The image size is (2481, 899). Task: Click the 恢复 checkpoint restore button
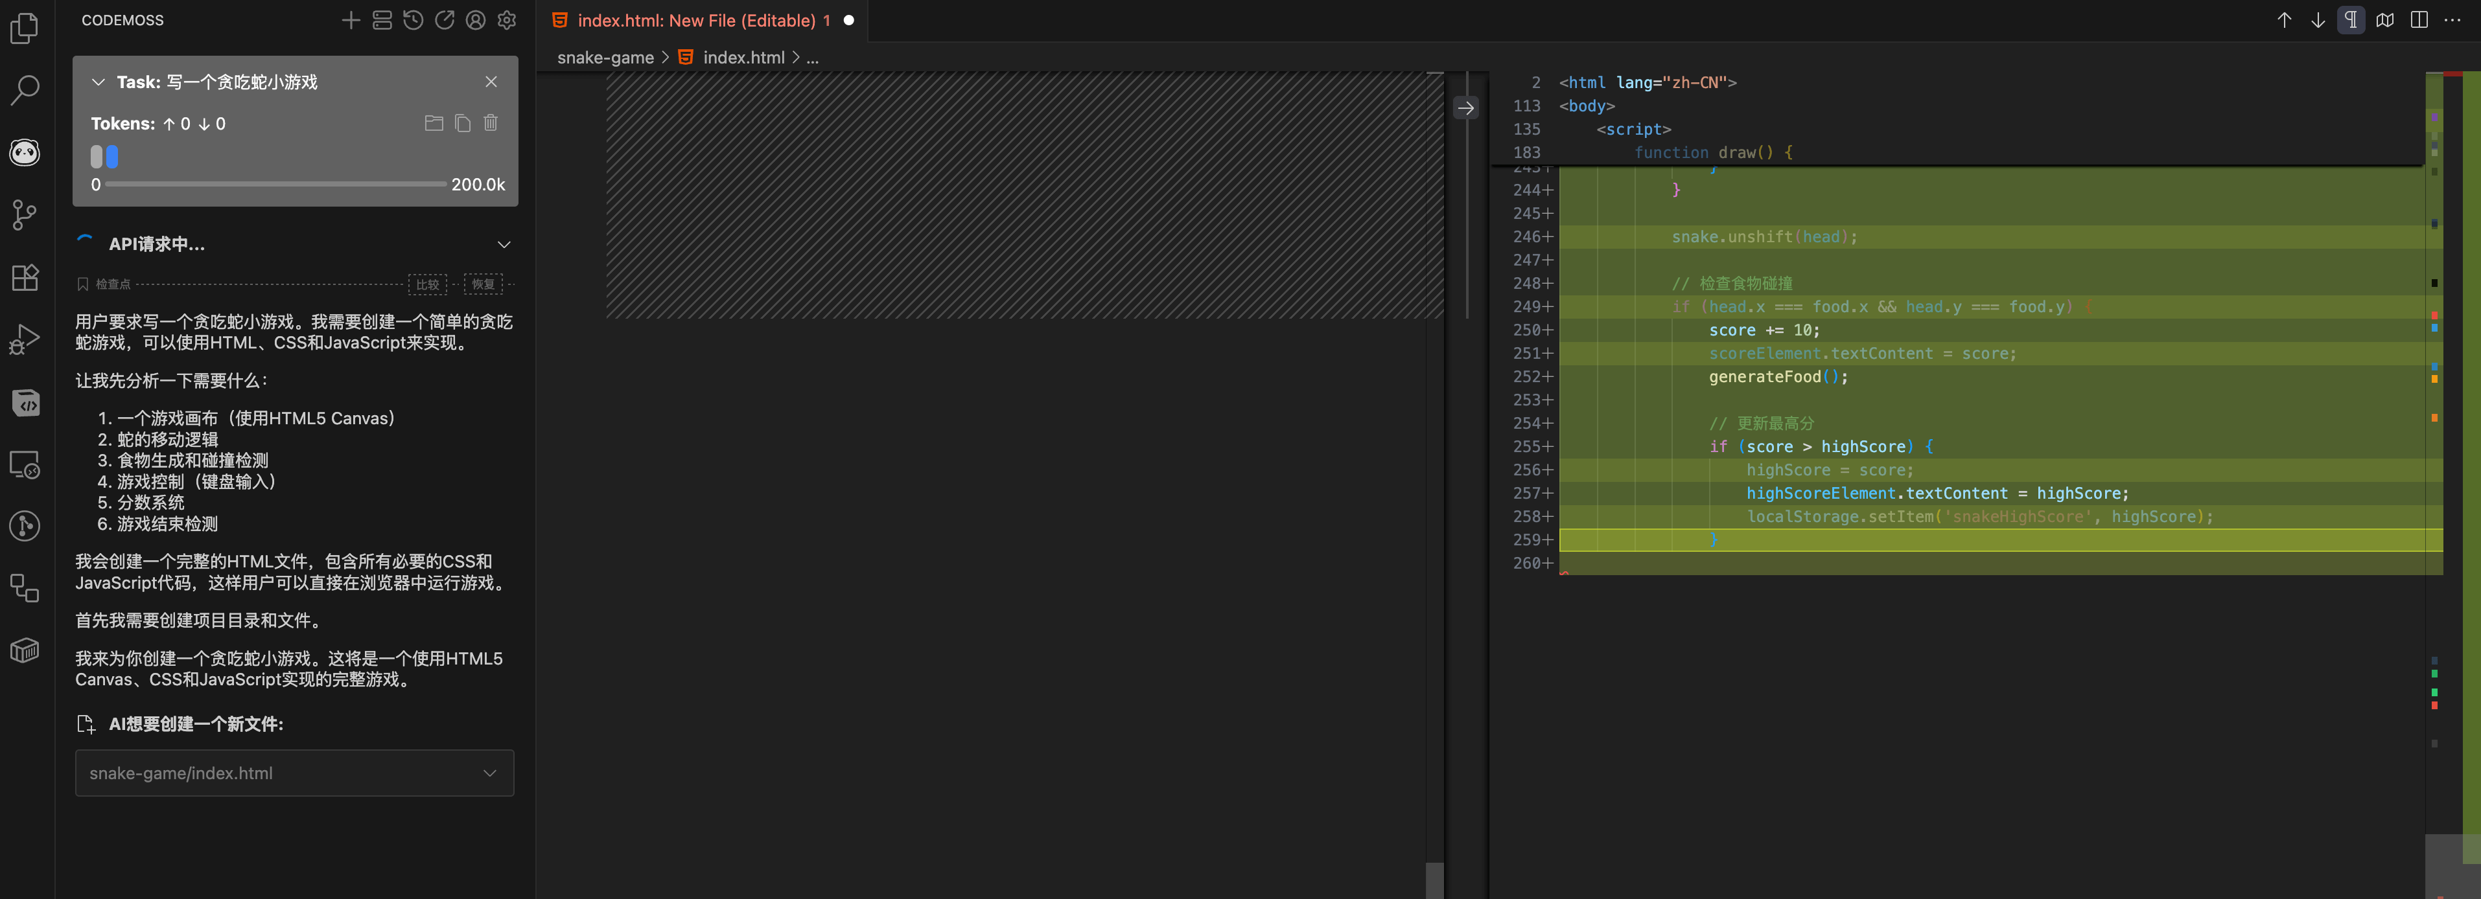click(483, 284)
